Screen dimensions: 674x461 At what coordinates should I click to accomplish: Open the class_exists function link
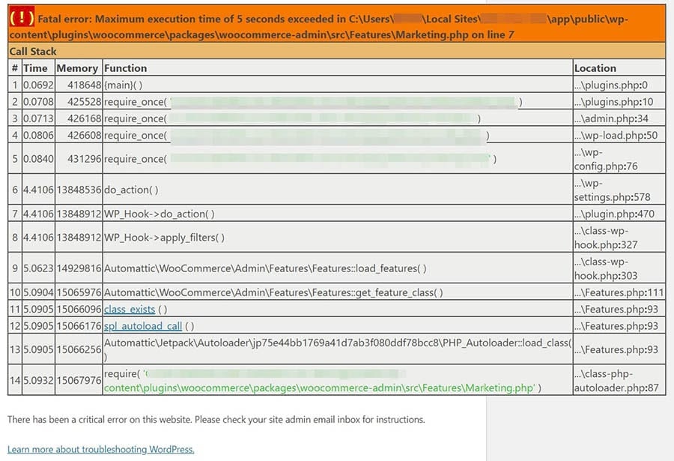[130, 309]
